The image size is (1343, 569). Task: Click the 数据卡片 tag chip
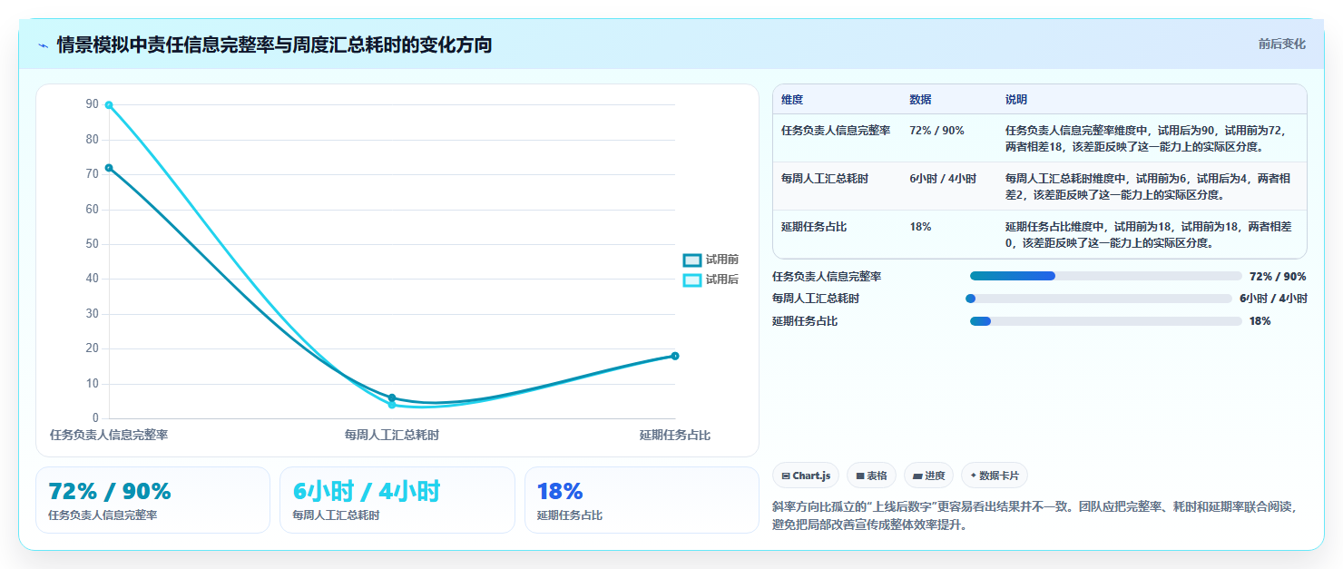995,476
